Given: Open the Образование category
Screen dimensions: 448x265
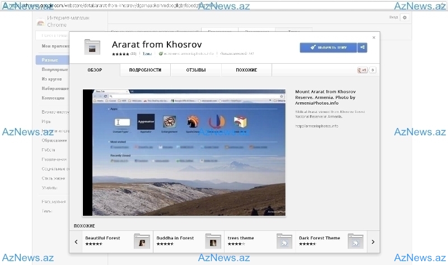Looking at the screenshot, I should tap(54, 140).
